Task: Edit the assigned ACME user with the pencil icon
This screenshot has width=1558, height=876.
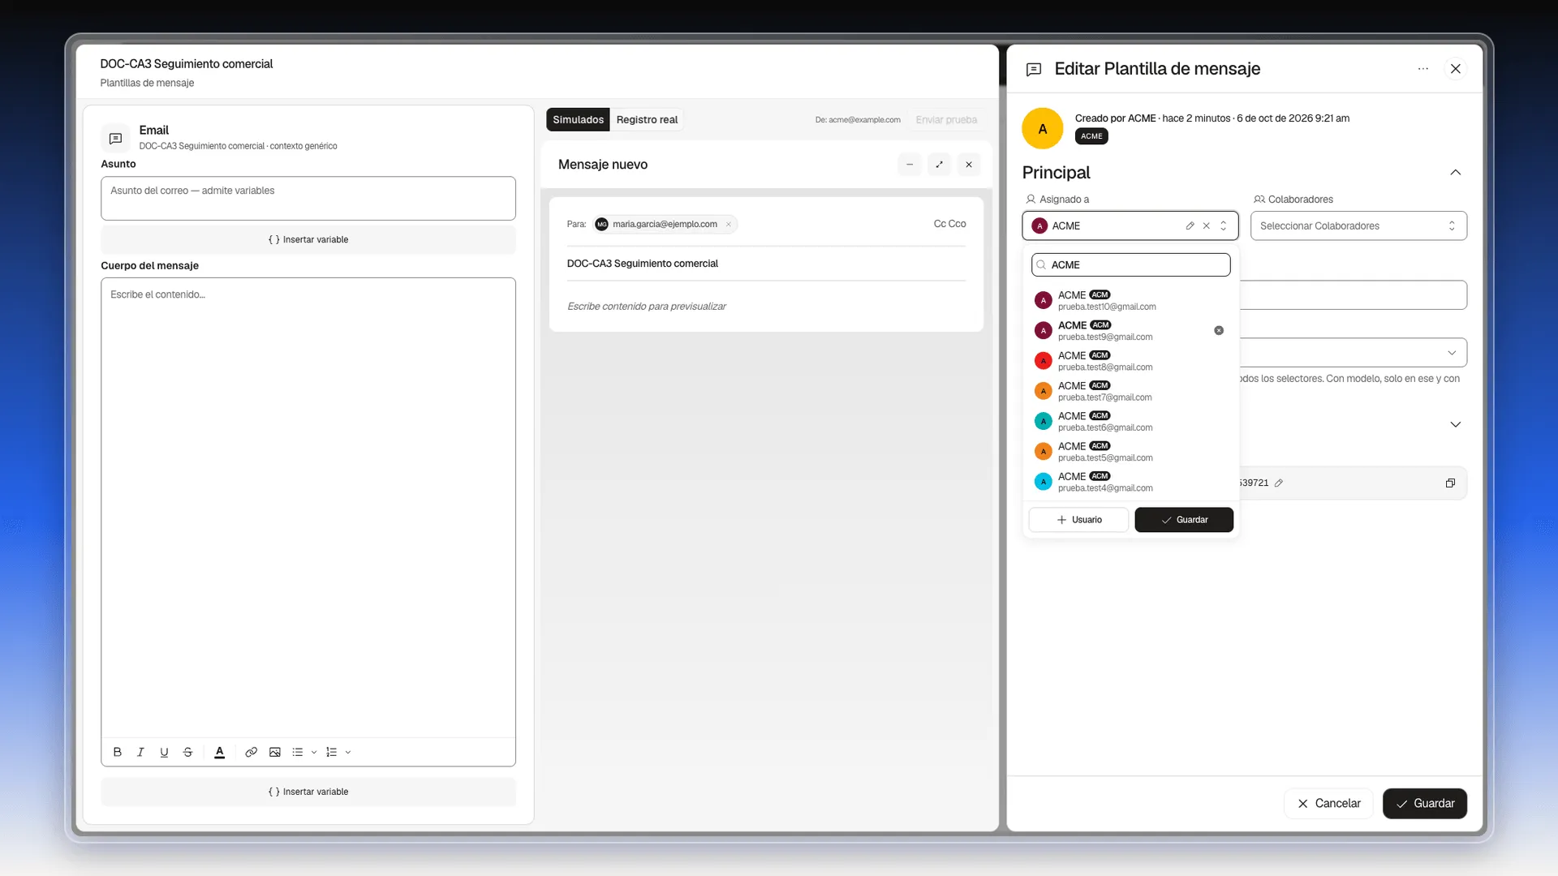Action: click(x=1190, y=226)
